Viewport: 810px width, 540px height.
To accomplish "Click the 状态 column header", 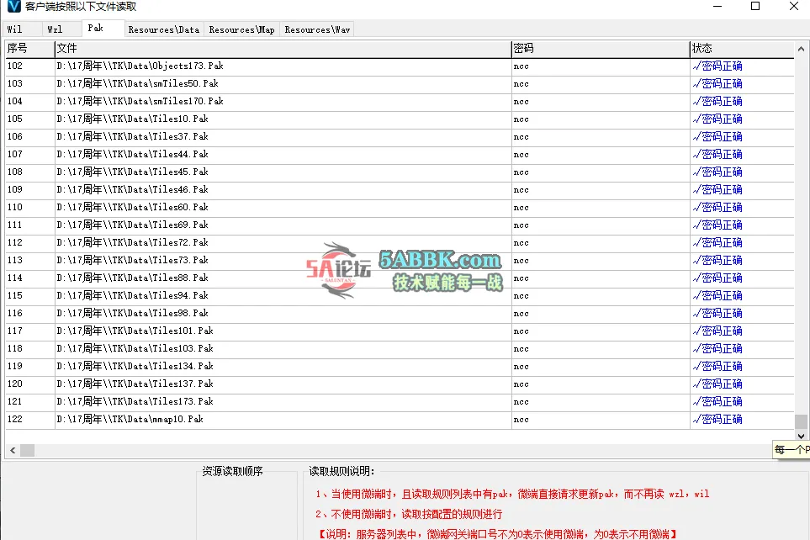I will tap(742, 49).
